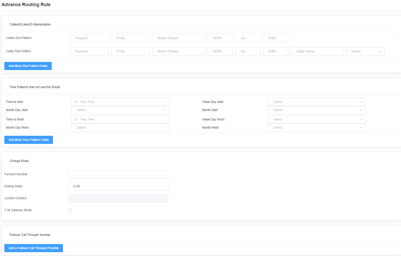
Task: Enable the T.38 Gateway Mode checkbox
Action: coord(70,210)
